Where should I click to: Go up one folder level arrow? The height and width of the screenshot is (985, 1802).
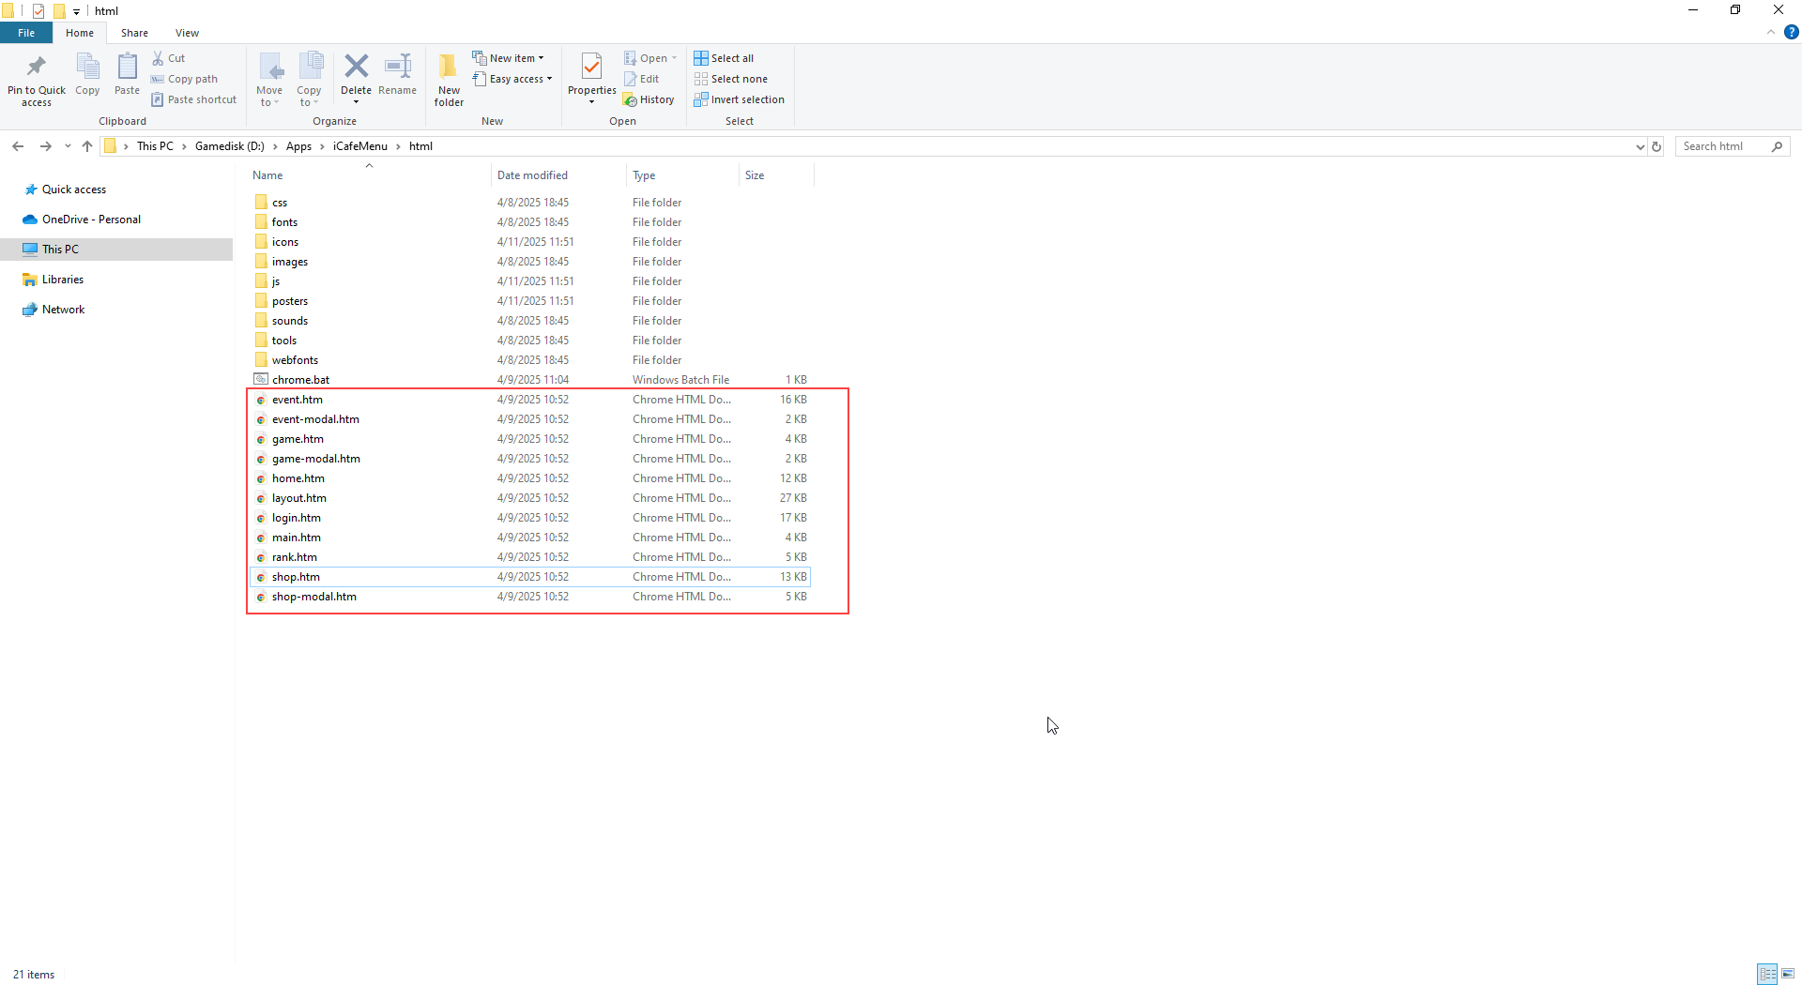click(87, 146)
